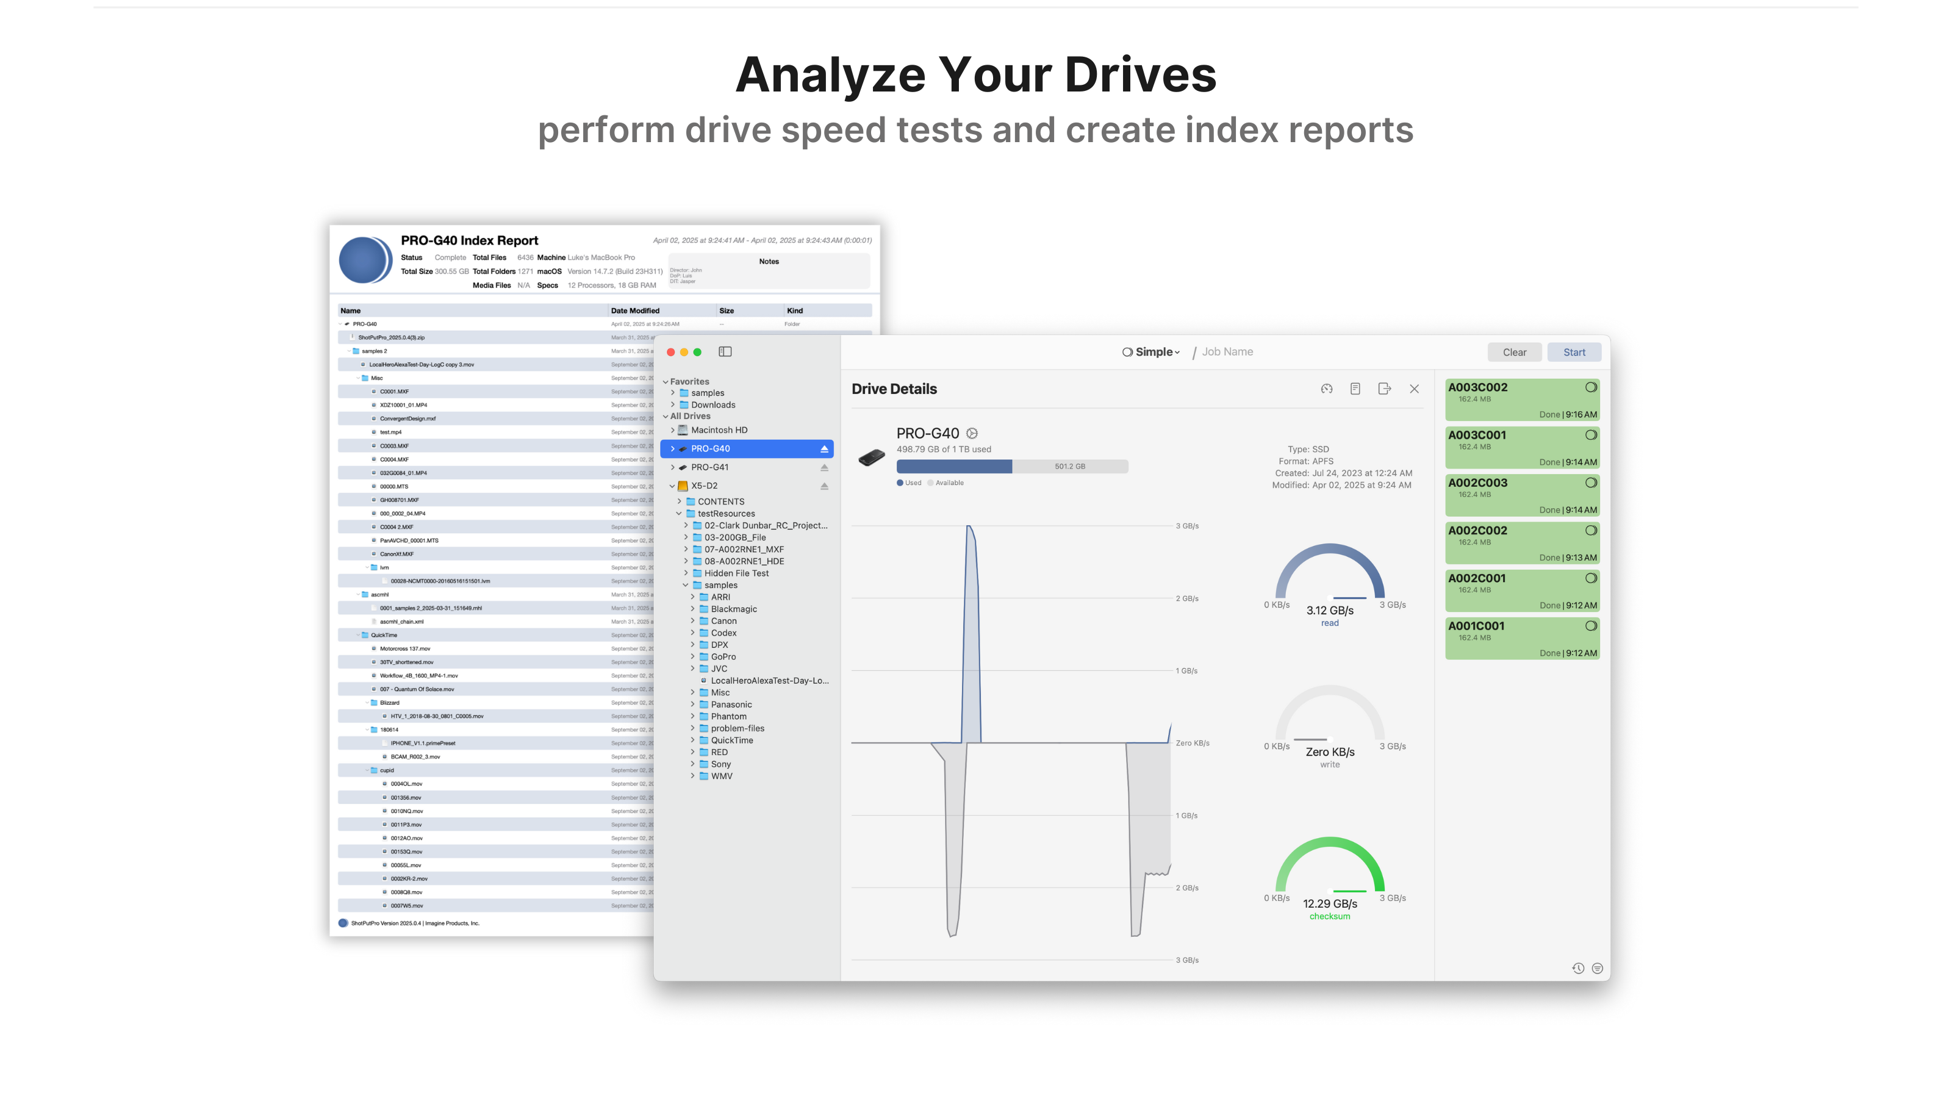1952x1098 pixels.
Task: Collapse the testResources folder
Action: click(x=679, y=514)
